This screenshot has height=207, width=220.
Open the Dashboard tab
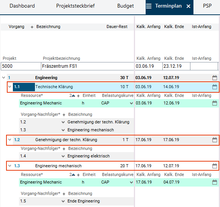(22, 6)
